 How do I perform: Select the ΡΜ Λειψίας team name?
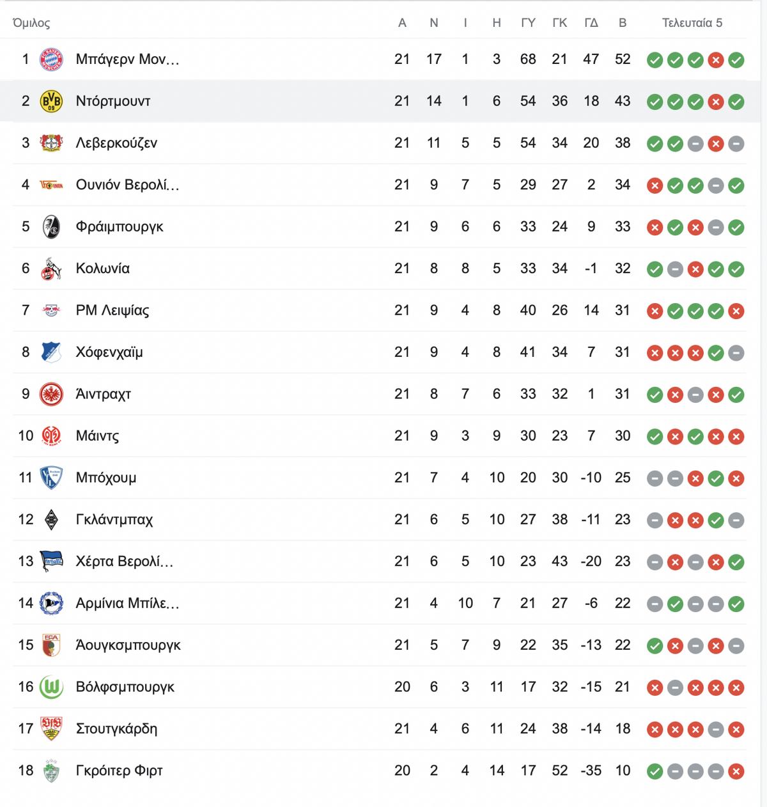[x=112, y=310]
